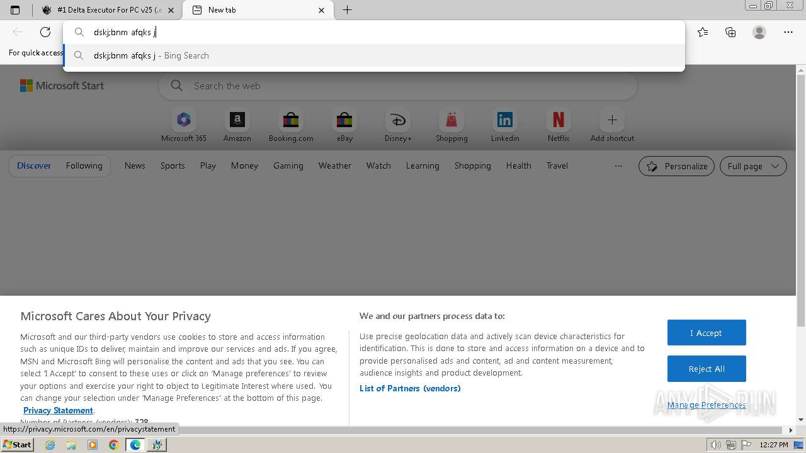The image size is (806, 453).
Task: Launch Internet Explorer from taskbar
Action: coord(50,445)
